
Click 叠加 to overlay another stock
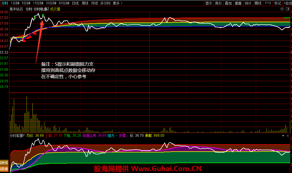[228, 3]
